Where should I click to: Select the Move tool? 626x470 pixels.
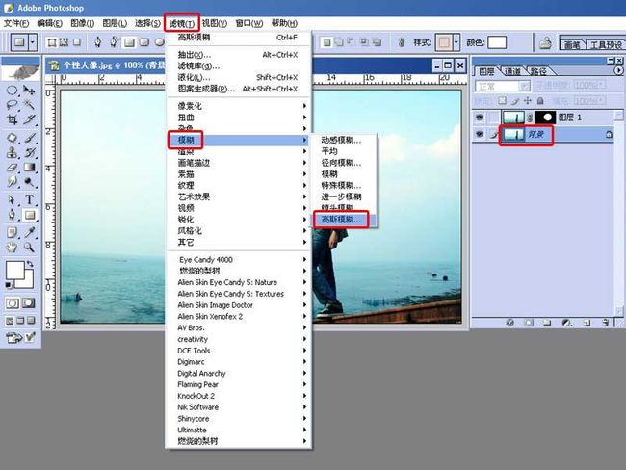pyautogui.click(x=29, y=91)
